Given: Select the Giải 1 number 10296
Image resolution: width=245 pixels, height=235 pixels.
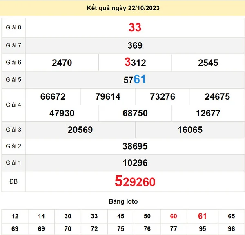Looking at the screenshot, I should pos(135,163).
